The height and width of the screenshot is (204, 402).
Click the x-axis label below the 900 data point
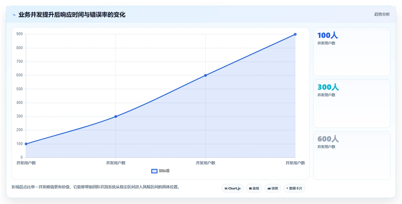point(295,163)
